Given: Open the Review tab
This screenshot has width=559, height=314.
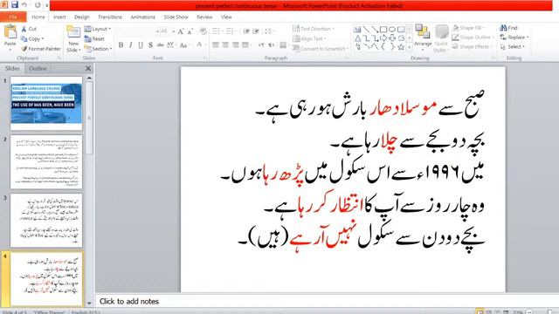Looking at the screenshot, I should click(x=204, y=17).
